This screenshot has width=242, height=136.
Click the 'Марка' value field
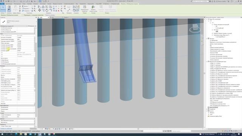[26, 111]
